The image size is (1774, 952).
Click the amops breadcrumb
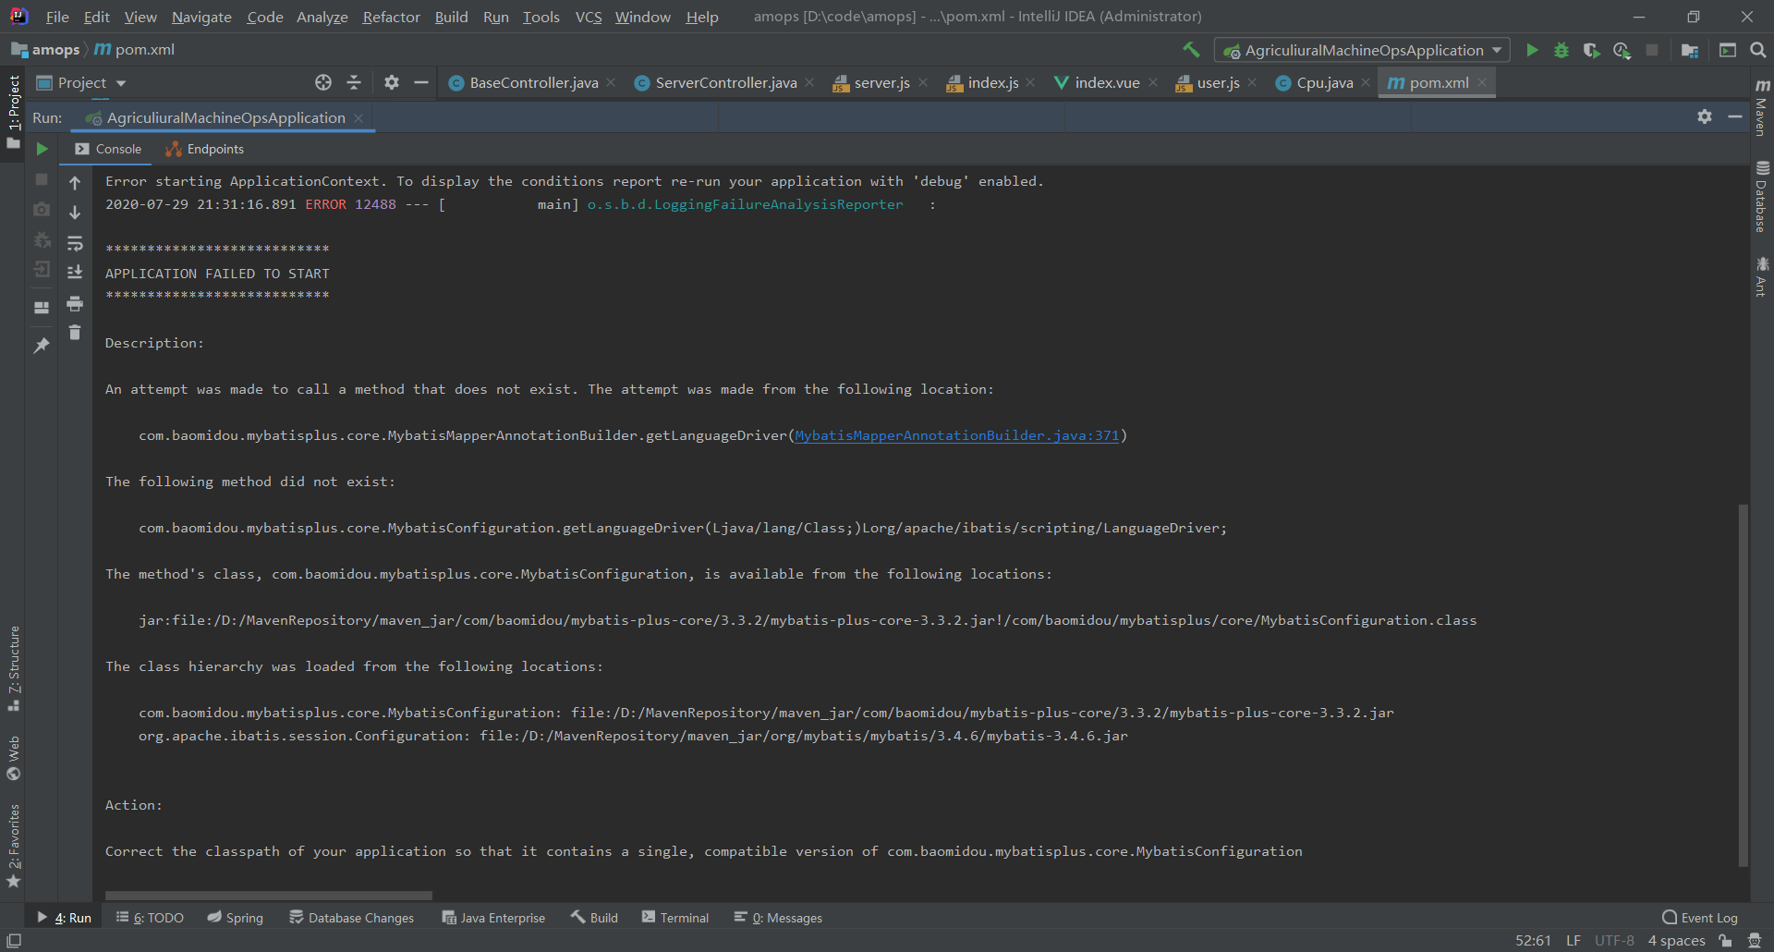coord(46,50)
